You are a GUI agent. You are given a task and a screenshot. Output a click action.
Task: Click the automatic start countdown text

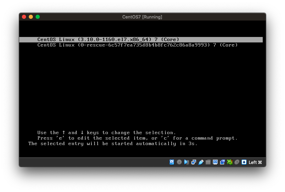coord(113,144)
